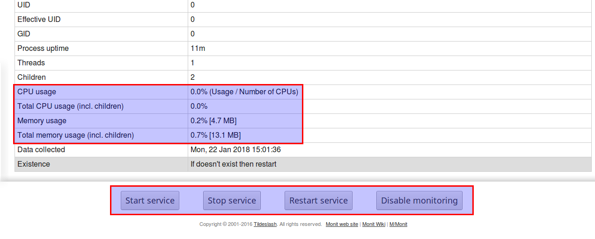This screenshot has height=239, width=595.
Task: Select the Data collected label
Action: pos(41,150)
